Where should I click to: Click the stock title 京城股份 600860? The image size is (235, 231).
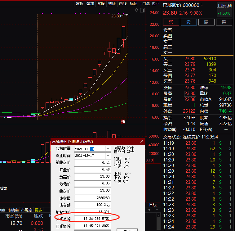[181, 5]
